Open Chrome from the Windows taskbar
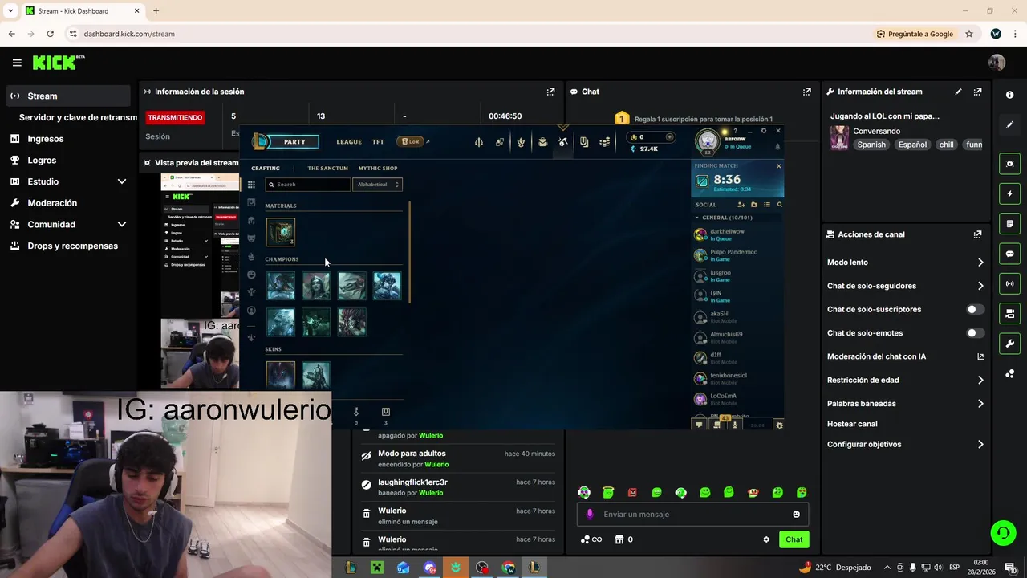 click(509, 568)
